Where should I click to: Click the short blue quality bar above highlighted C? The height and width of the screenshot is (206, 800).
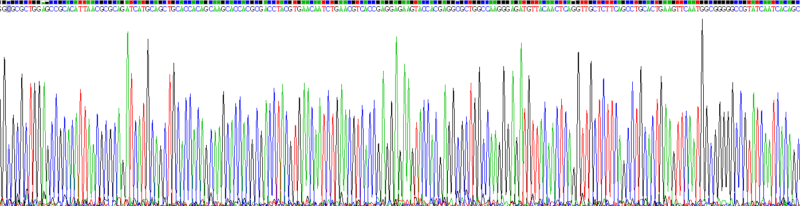(9, 2)
